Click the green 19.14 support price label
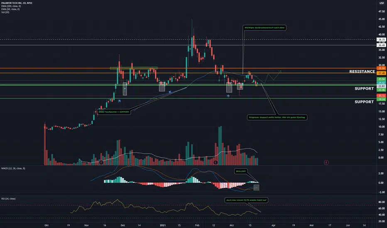The width and height of the screenshot is (387, 228). (381, 99)
